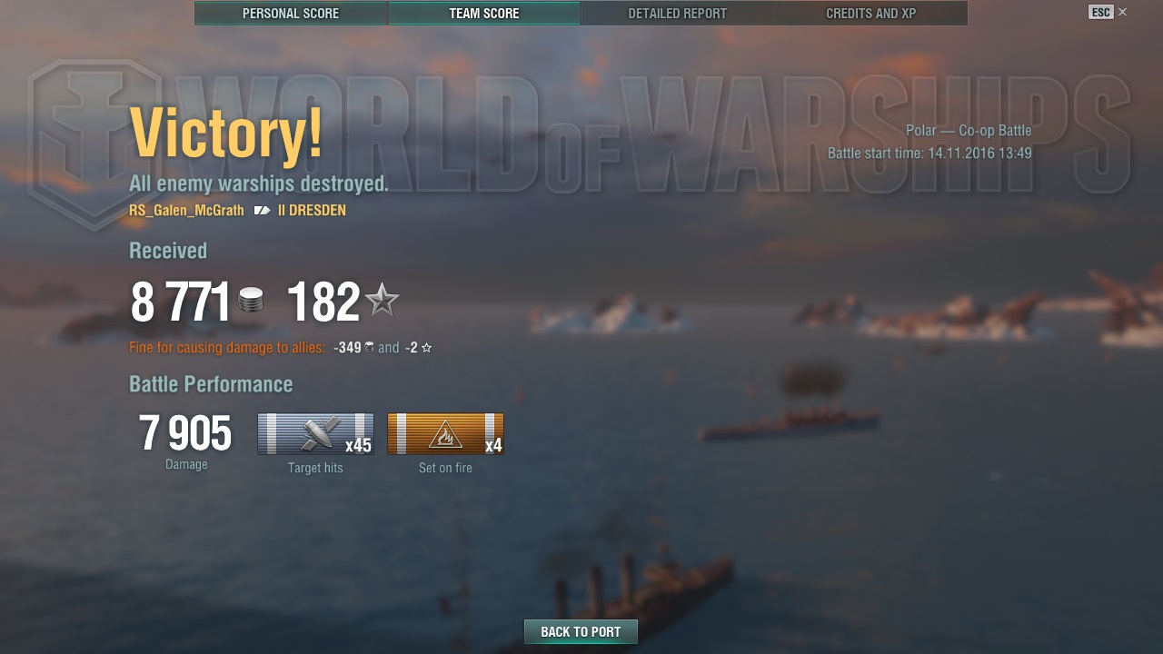The height and width of the screenshot is (654, 1163).
Task: Click the small star icon in fine line
Action: tap(426, 347)
